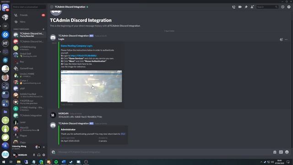
Task: Open the Windows notification center
Action: 288,162
